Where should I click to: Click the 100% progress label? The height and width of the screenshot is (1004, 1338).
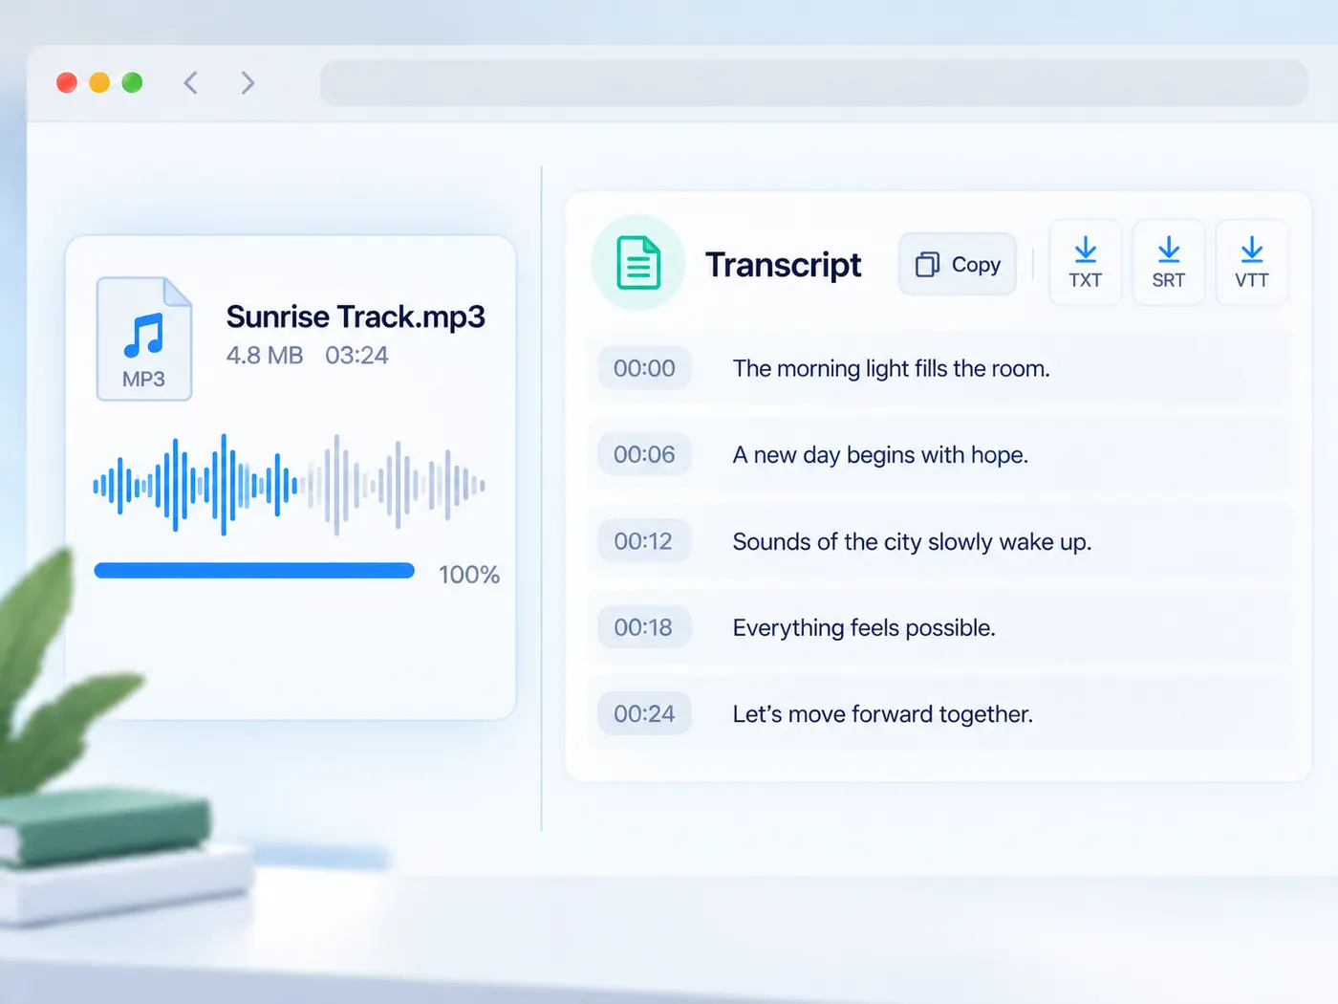pos(469,574)
